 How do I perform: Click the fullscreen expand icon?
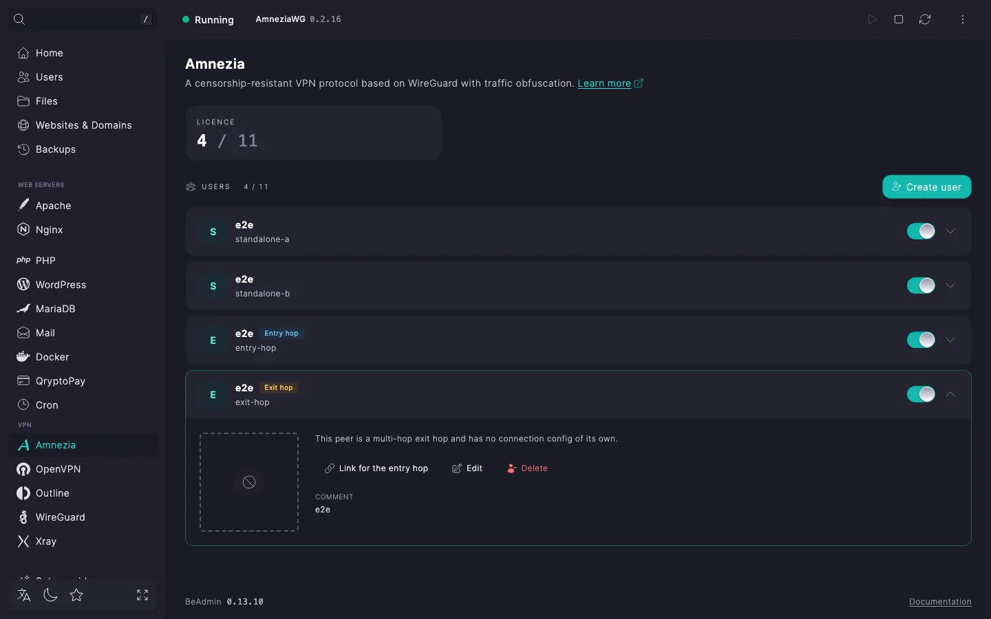(x=142, y=595)
